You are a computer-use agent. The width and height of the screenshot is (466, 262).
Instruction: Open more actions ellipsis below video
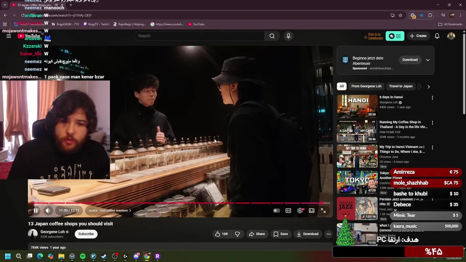[x=328, y=234]
